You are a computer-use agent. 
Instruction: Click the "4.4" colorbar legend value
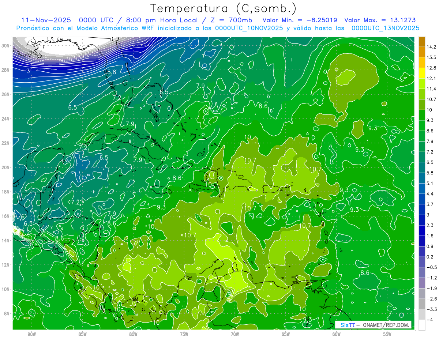430,194
